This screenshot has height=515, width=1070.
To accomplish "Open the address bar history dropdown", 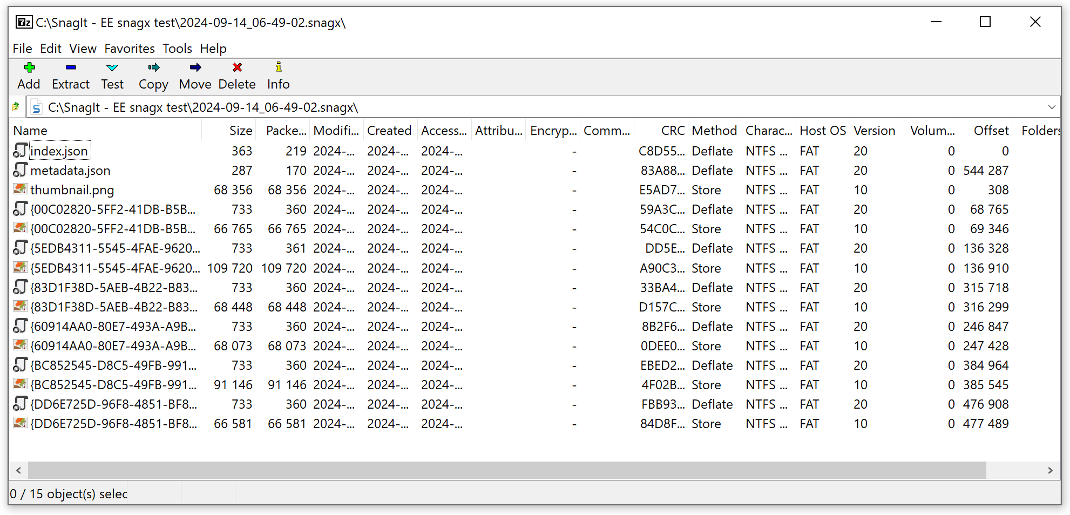I will [1053, 107].
